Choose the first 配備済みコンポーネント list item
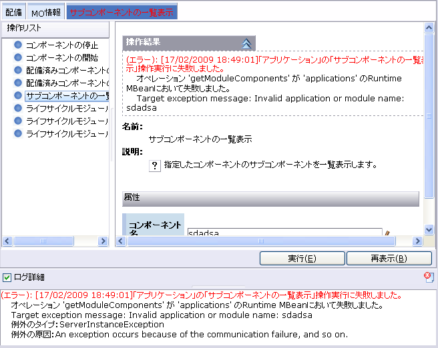 tap(67, 71)
